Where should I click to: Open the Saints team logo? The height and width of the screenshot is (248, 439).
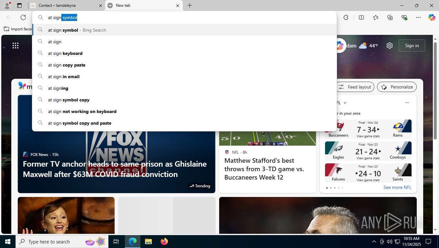click(398, 171)
